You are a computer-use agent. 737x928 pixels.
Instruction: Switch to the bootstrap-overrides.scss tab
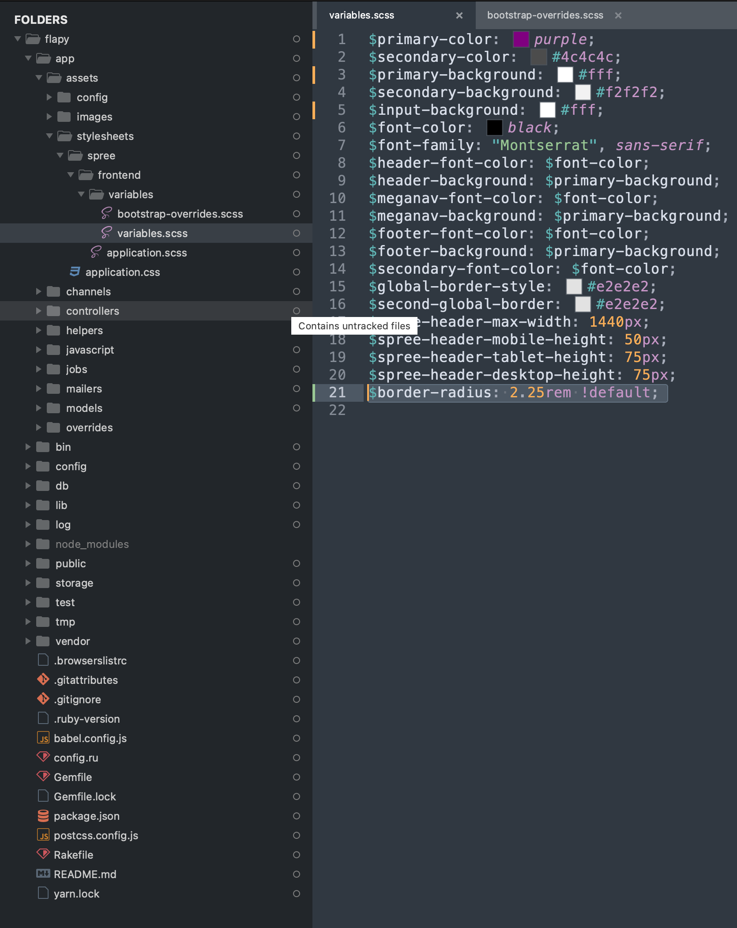pyautogui.click(x=545, y=15)
